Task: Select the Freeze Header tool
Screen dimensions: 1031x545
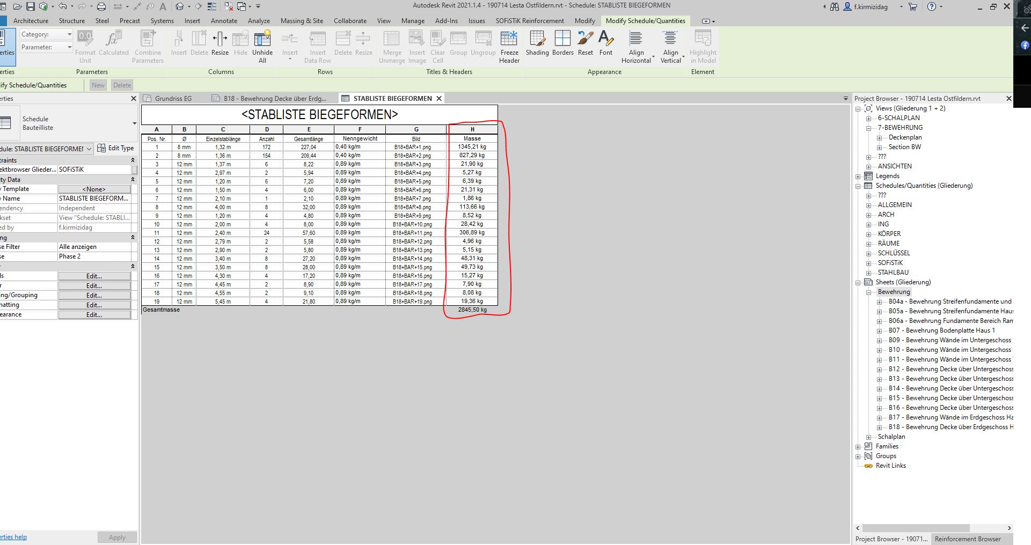Action: [x=509, y=46]
